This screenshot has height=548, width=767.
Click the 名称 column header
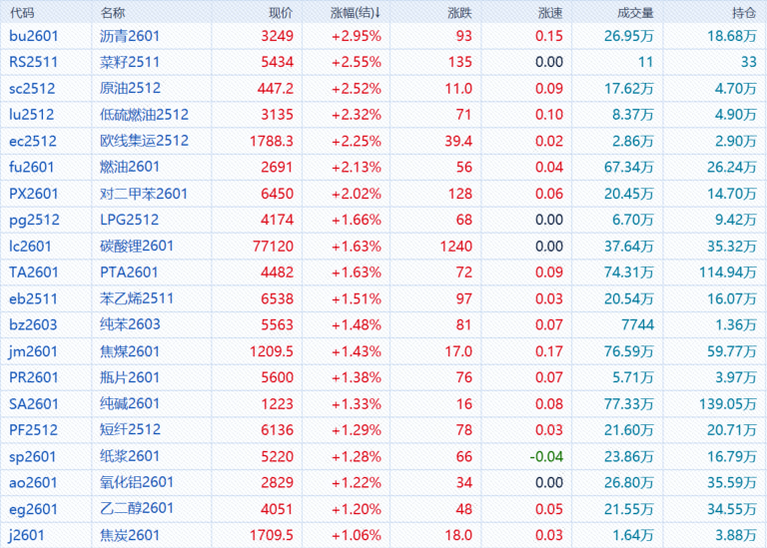click(113, 13)
